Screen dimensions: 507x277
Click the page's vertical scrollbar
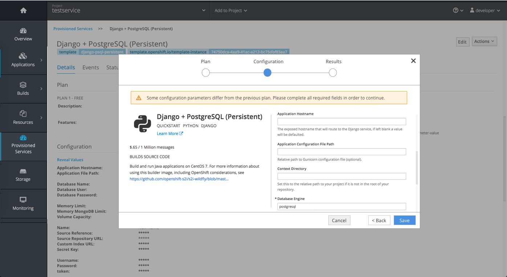(504, 159)
